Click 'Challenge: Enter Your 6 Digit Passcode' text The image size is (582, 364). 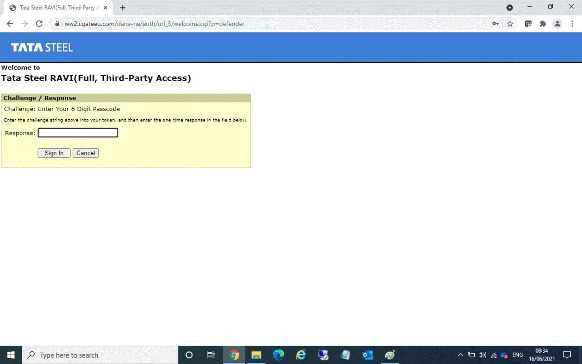pyautogui.click(x=62, y=109)
